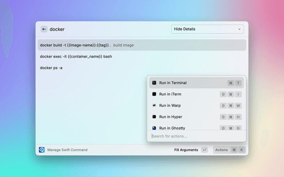Click the Terminal app icon in actions list
This screenshot has height=177, width=284.
pyautogui.click(x=154, y=83)
